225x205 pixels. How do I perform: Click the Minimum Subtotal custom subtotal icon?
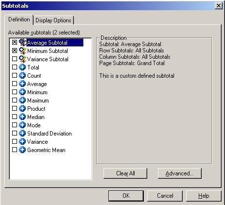pyautogui.click(x=22, y=51)
